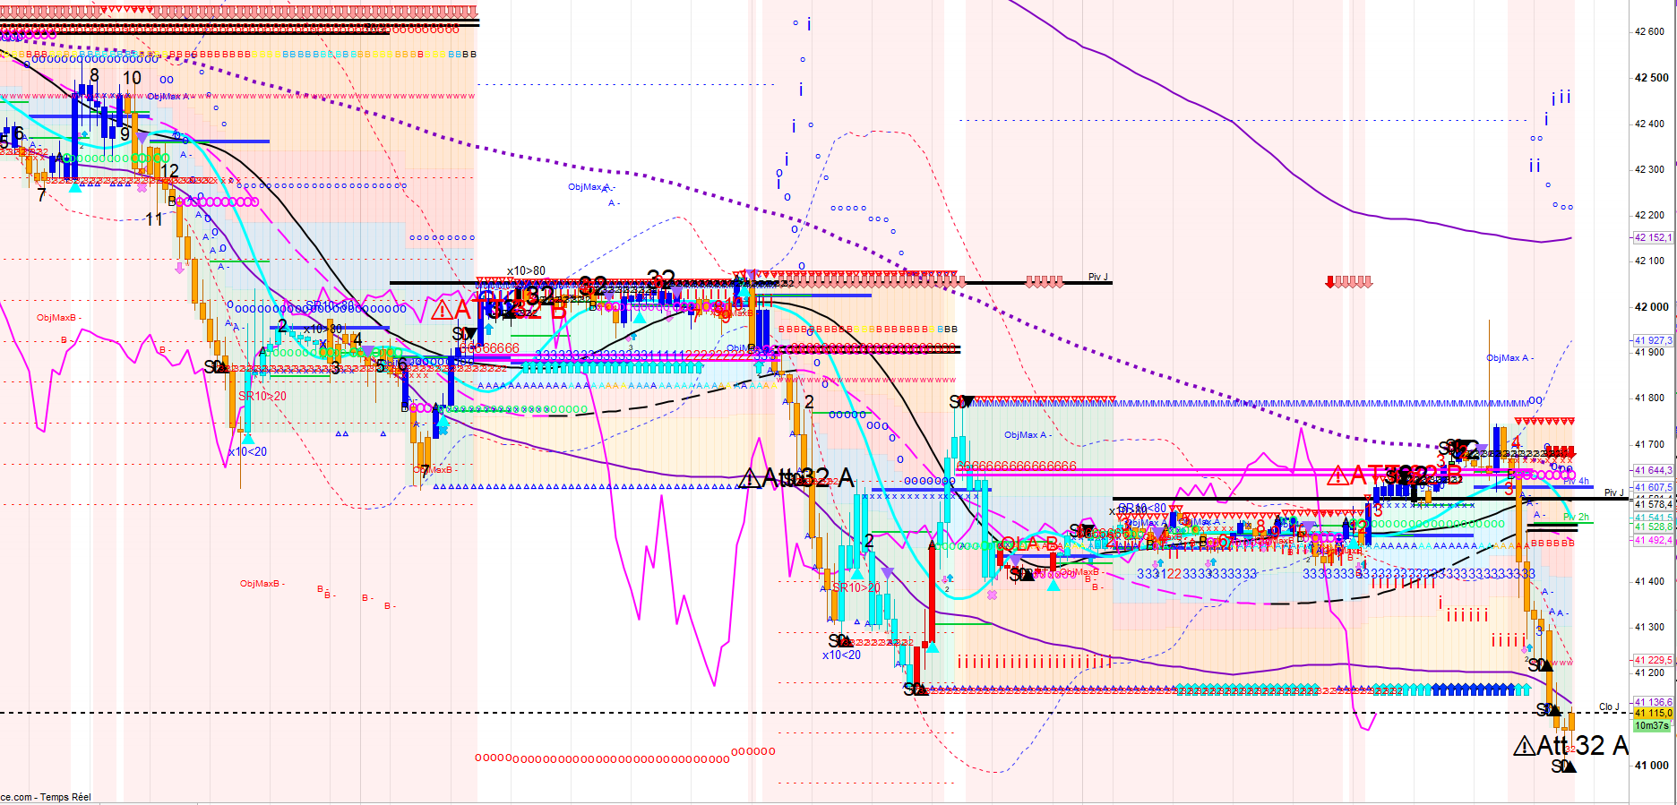Select the red 41 229,5 price tag
Screen dimensions: 1677x805
(1653, 660)
